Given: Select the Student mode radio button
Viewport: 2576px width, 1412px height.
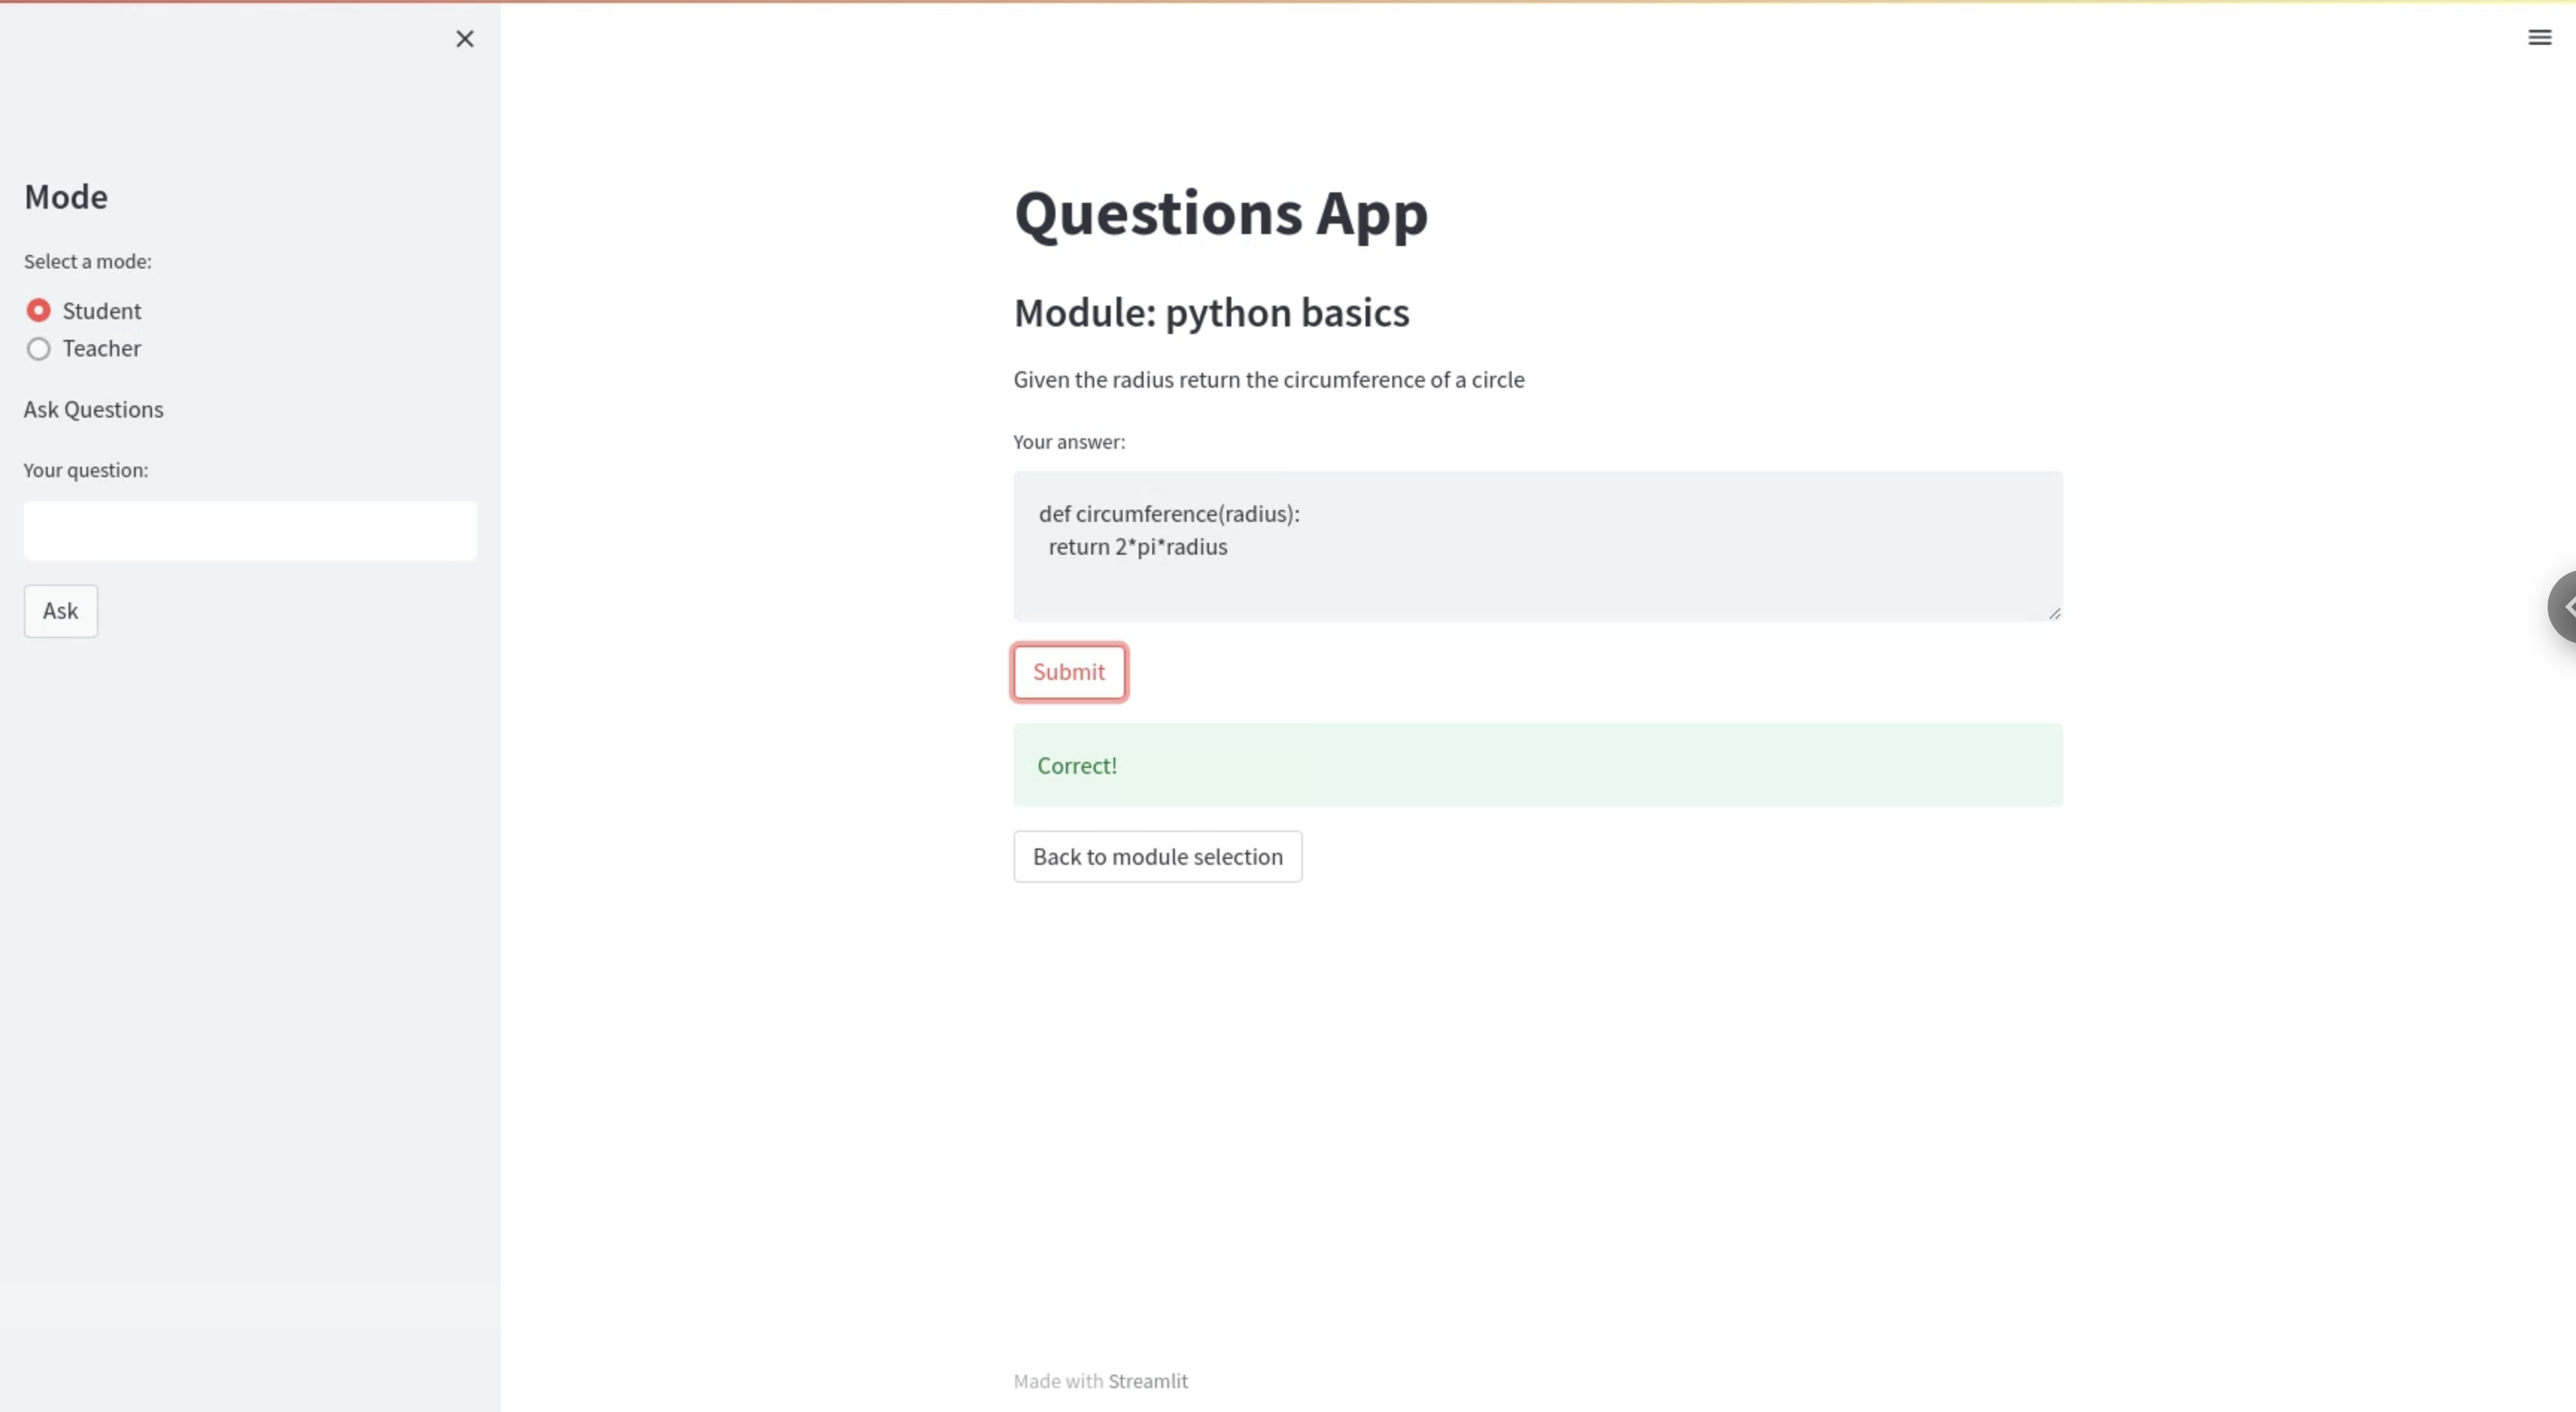Looking at the screenshot, I should (38, 311).
